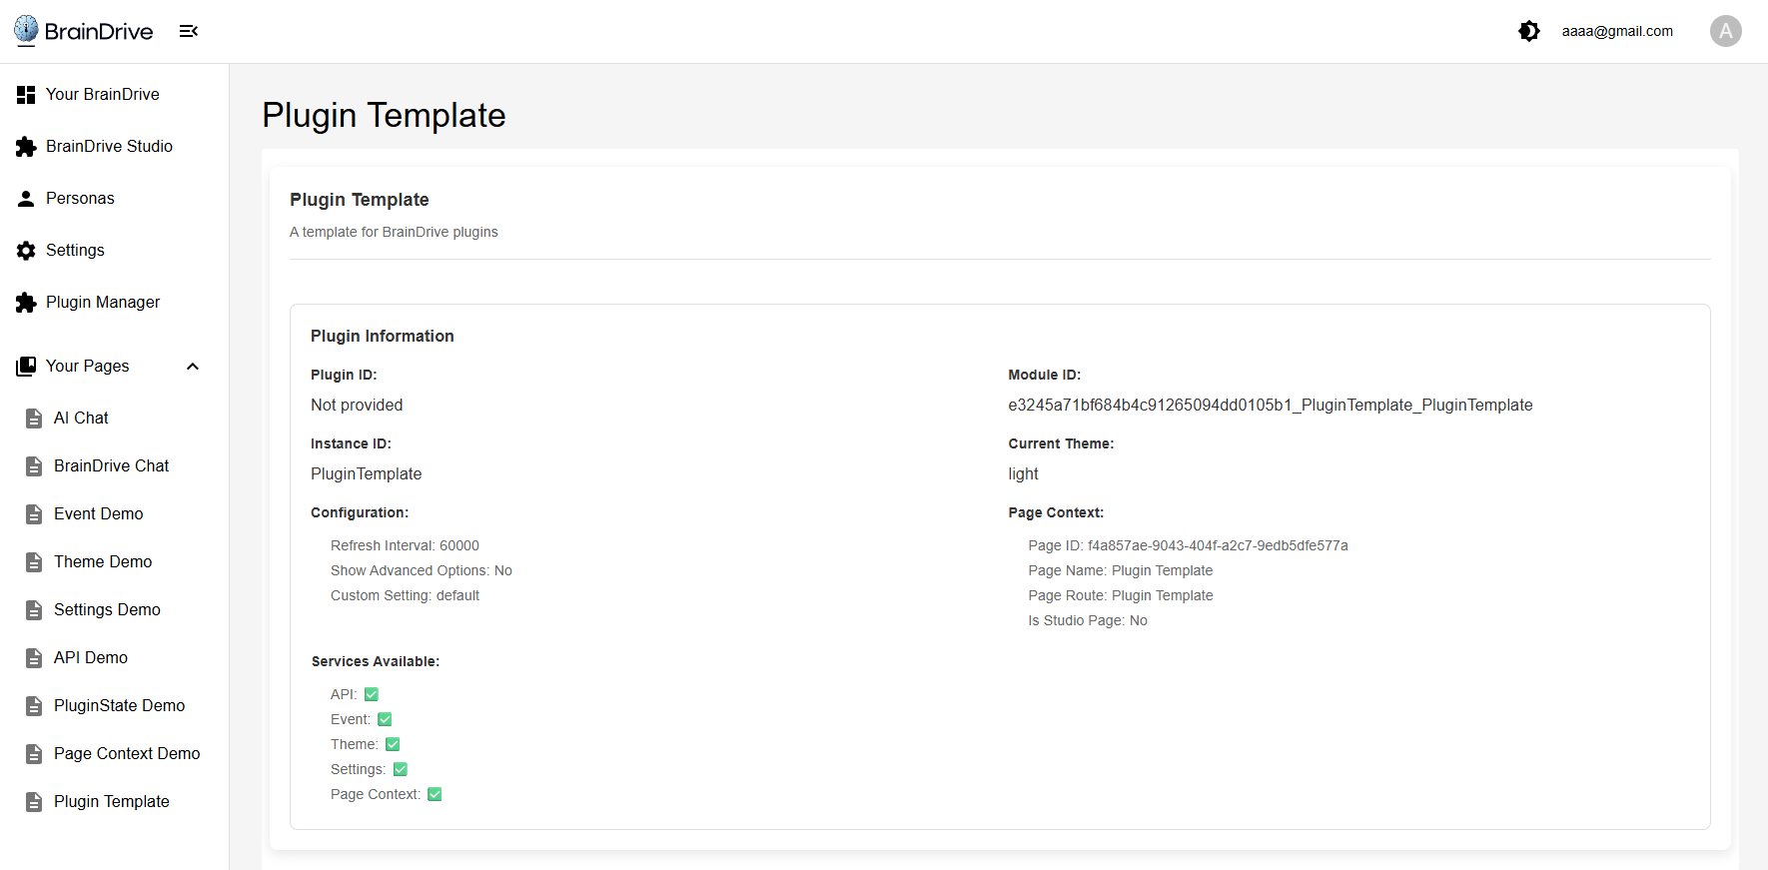This screenshot has height=870, width=1768.
Task: Go to the Event Demo page
Action: [x=98, y=514]
